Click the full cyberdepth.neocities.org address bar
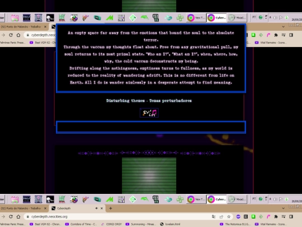The width and height of the screenshot is (302, 227). [x=128, y=216]
